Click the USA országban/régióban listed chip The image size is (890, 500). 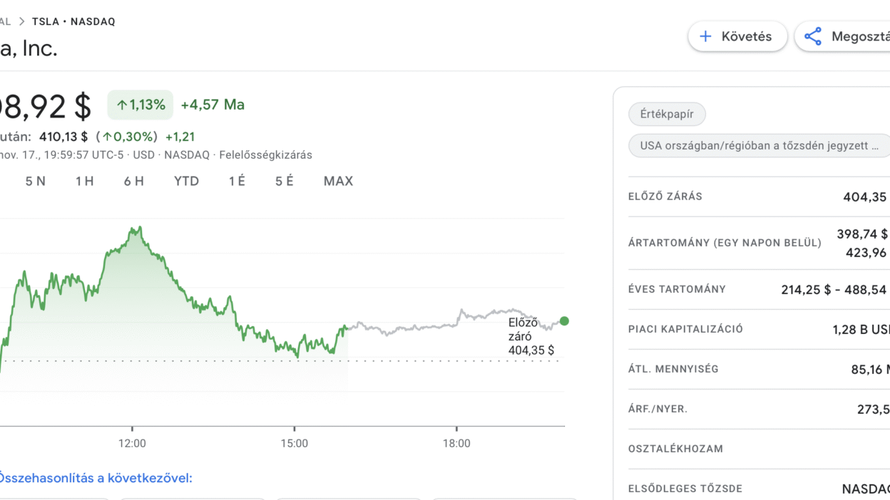tap(759, 145)
